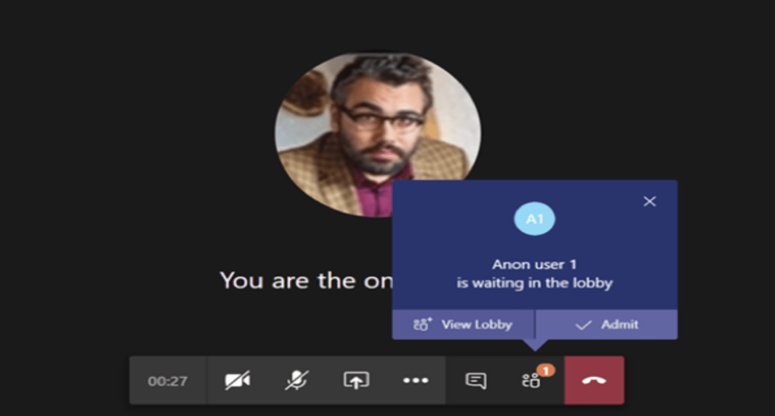Click the people icon beside View Lobby

coord(423,325)
